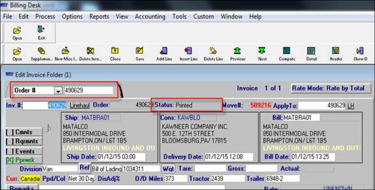Click the Delete Invoice toolbar icon

(x=90, y=53)
